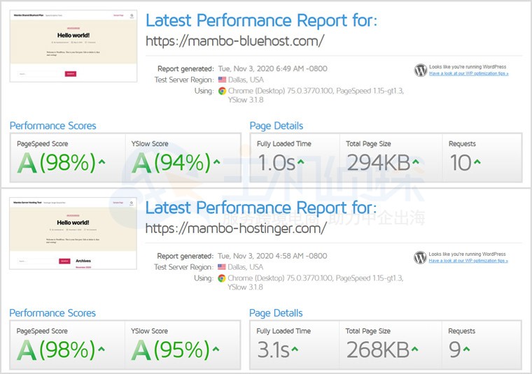Click the arrow next to 10 requests
The width and height of the screenshot is (532, 374).
pos(477,162)
